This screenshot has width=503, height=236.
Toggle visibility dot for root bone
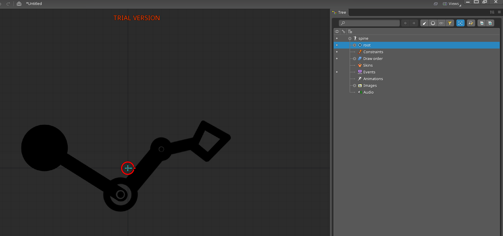337,45
